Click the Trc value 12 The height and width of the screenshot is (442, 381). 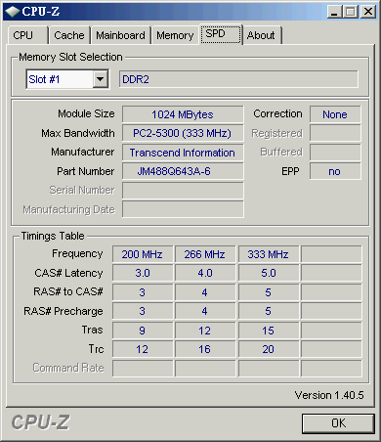click(x=143, y=349)
